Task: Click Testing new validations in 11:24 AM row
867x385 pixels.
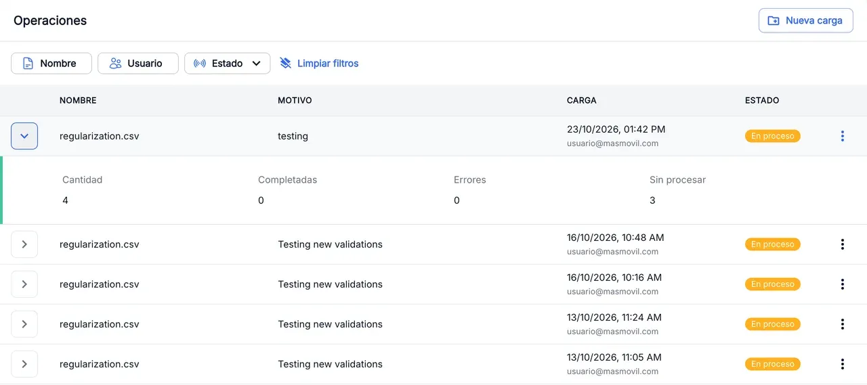Action: [330, 324]
